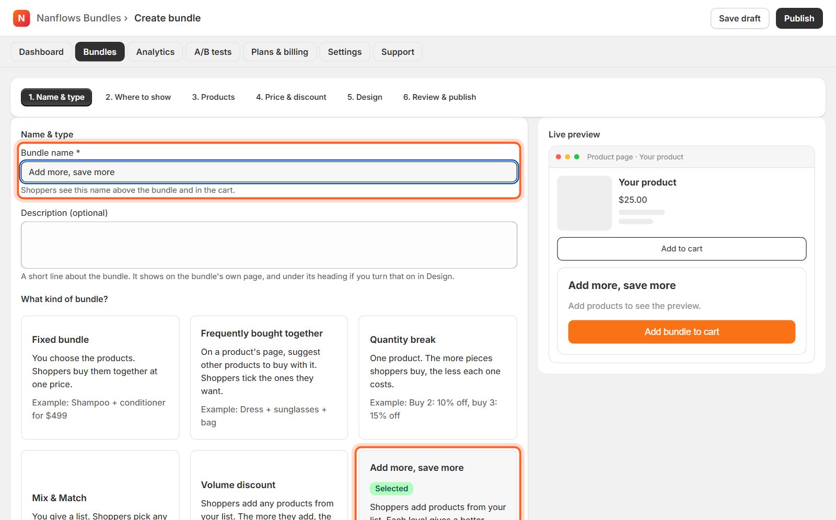Go to the Support tab
Screen dimensions: 836x520
point(398,52)
